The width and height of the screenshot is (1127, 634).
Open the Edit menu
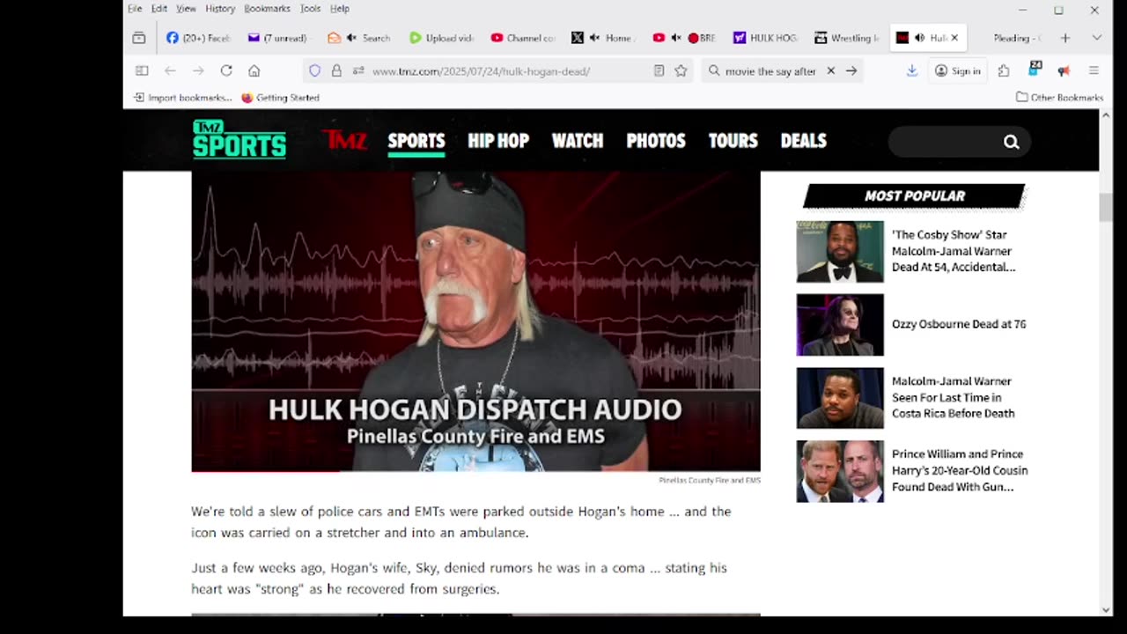click(x=159, y=9)
